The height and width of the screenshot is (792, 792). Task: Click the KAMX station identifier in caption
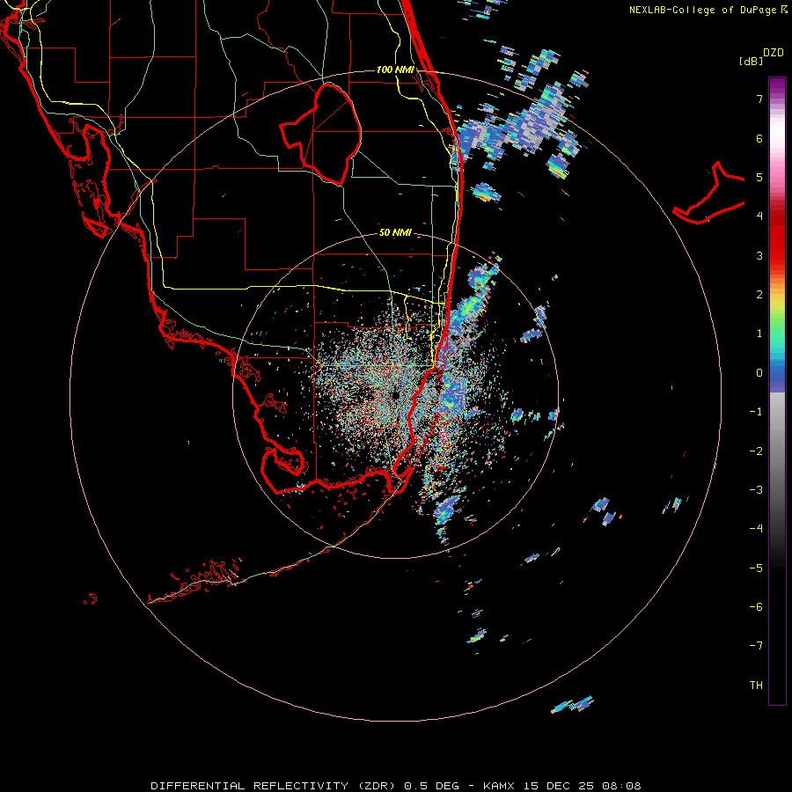(x=499, y=786)
